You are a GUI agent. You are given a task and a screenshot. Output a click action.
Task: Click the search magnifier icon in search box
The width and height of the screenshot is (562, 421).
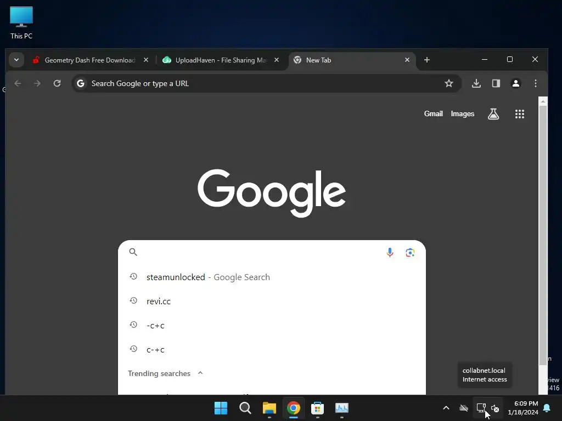(x=133, y=252)
